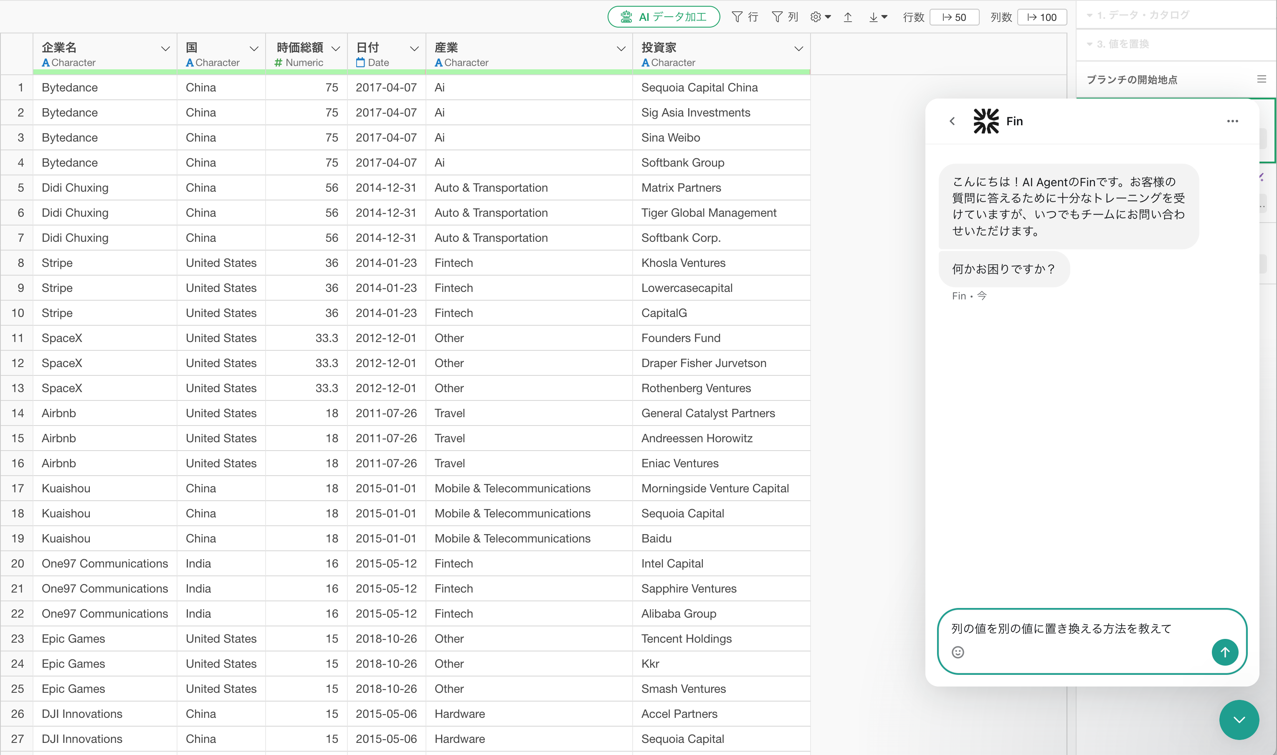The width and height of the screenshot is (1277, 755).
Task: Open the 企業名 column menu
Action: point(165,48)
